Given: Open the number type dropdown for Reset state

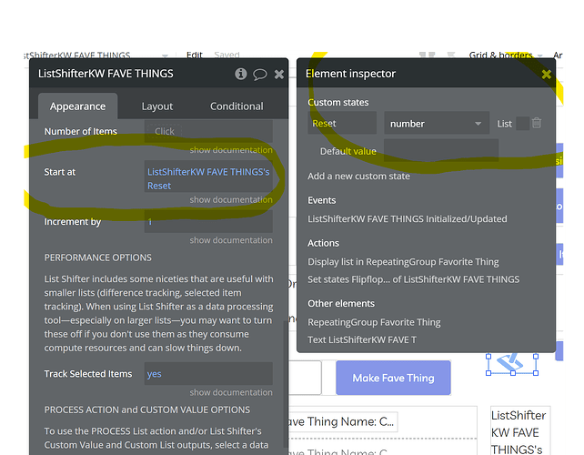Looking at the screenshot, I should pos(437,123).
